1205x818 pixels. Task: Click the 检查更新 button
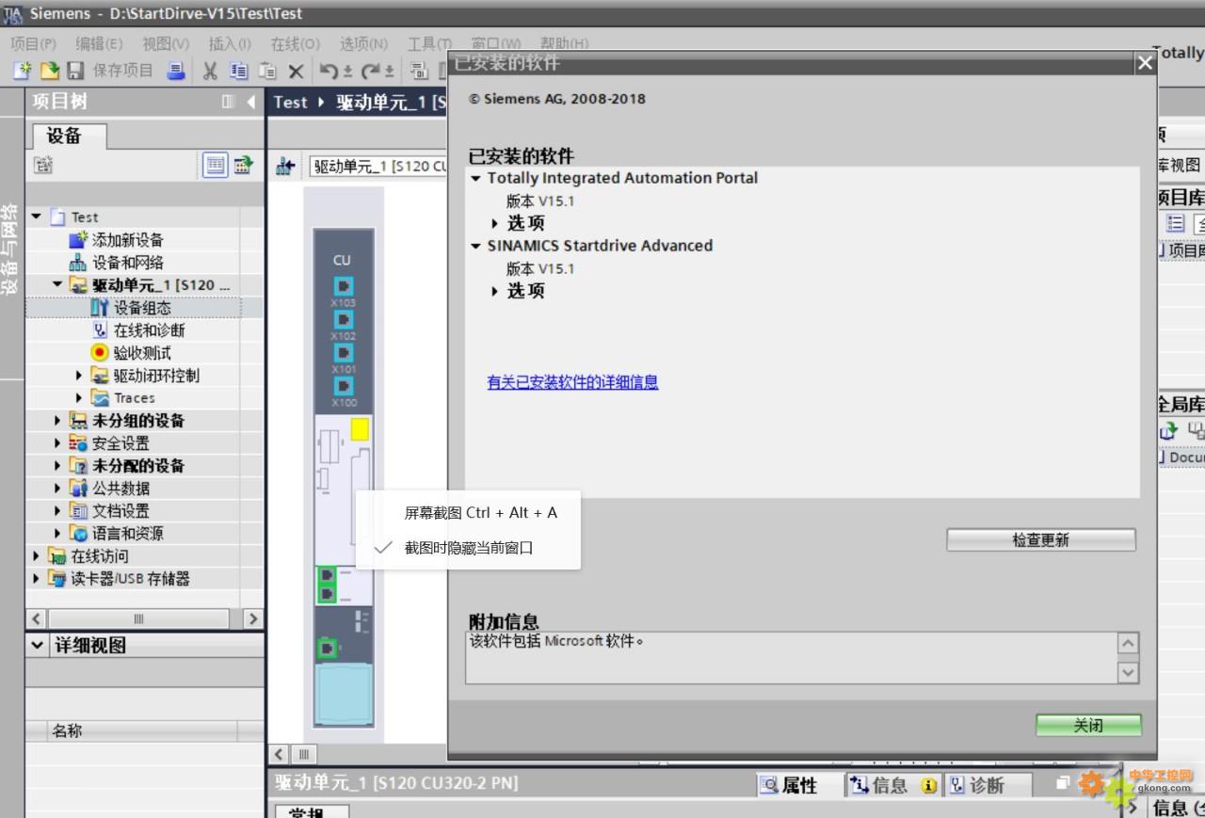click(1041, 540)
